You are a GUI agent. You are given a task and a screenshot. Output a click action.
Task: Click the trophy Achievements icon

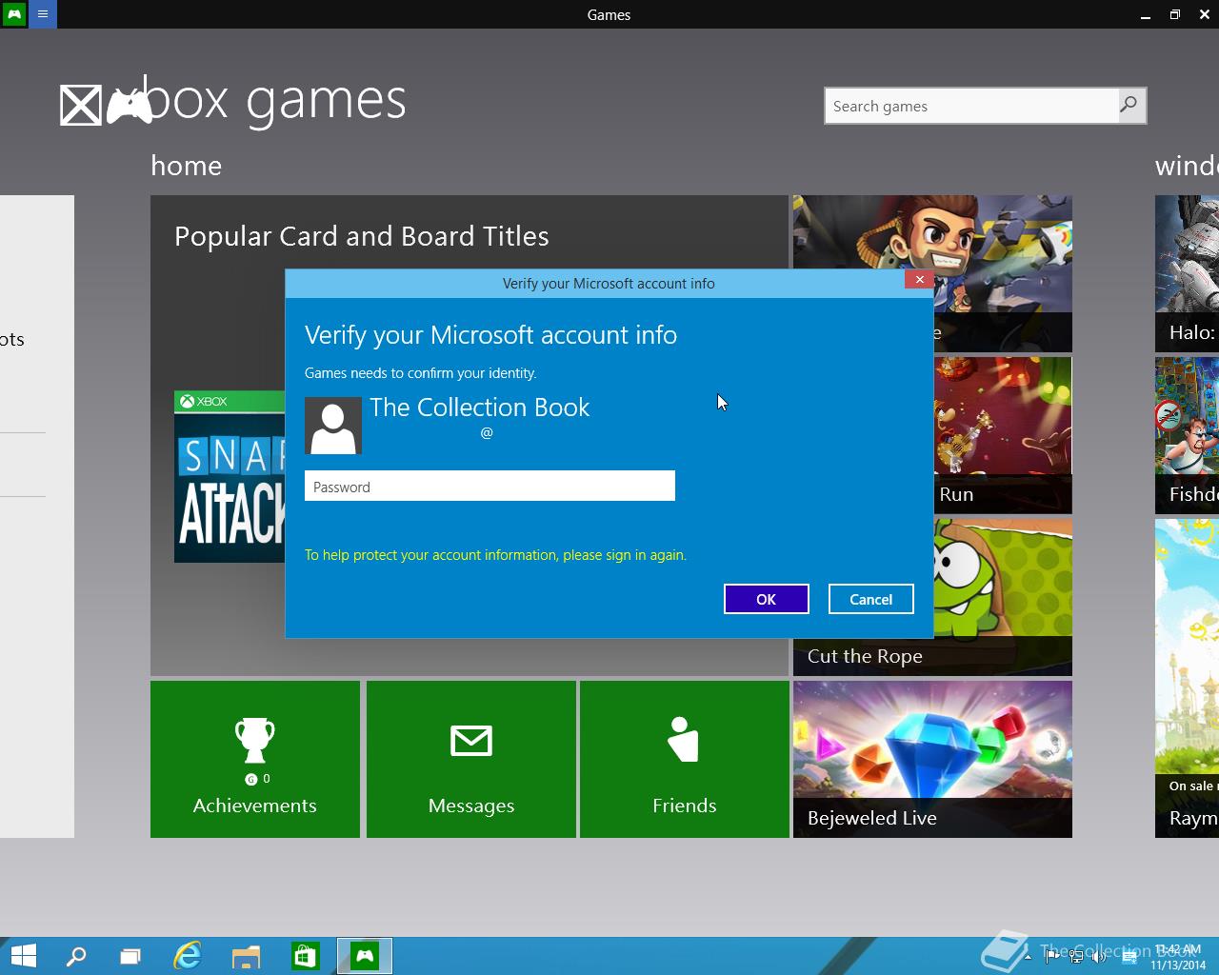coord(254,740)
